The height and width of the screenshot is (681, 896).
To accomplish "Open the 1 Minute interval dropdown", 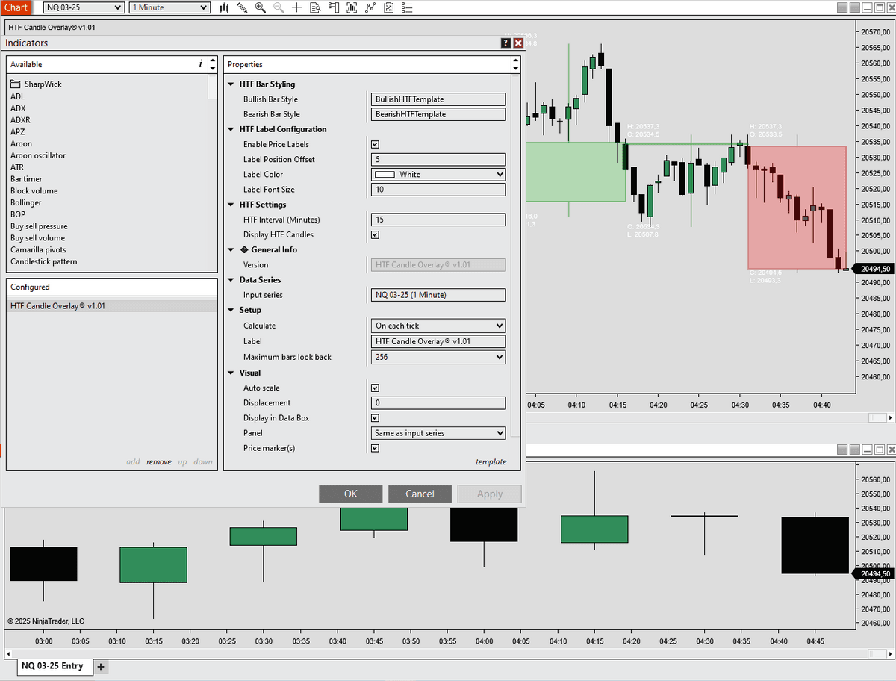I will tap(169, 7).
